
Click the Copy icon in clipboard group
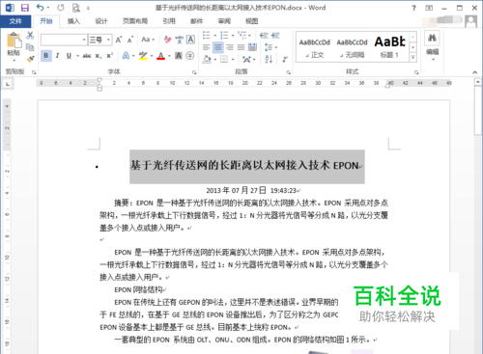pyautogui.click(x=30, y=47)
